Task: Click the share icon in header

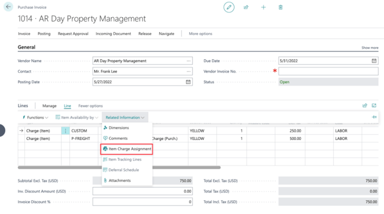Action: [x=246, y=7]
